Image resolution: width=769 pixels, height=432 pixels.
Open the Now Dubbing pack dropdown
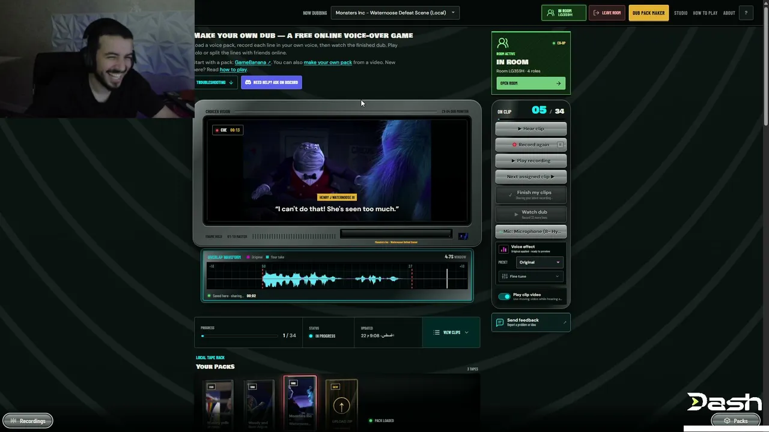tap(395, 13)
